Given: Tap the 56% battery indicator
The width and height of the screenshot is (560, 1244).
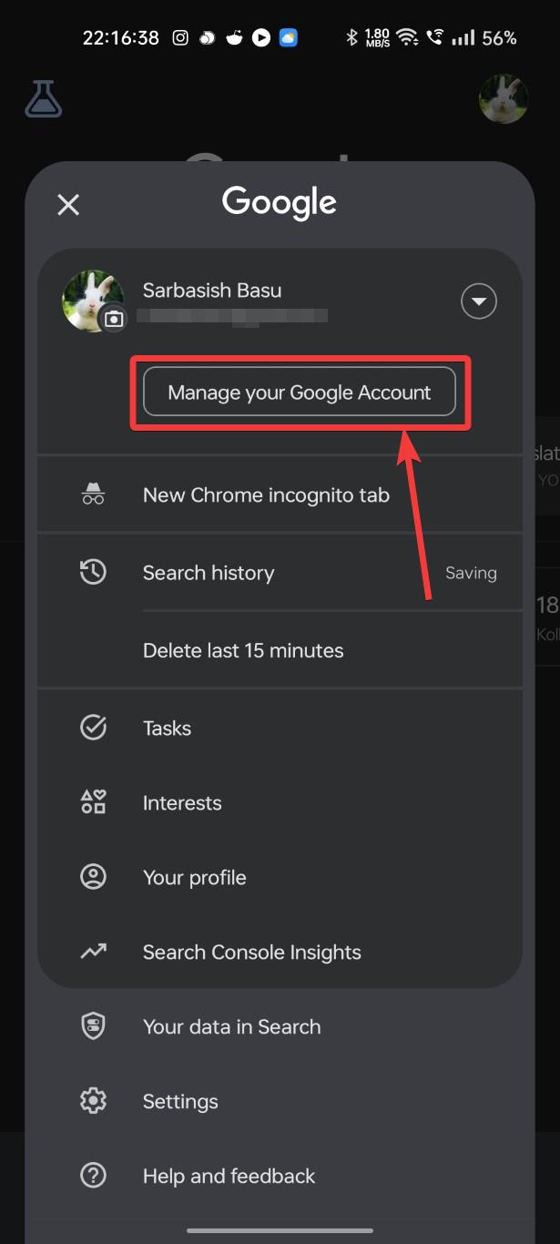Looking at the screenshot, I should (499, 38).
